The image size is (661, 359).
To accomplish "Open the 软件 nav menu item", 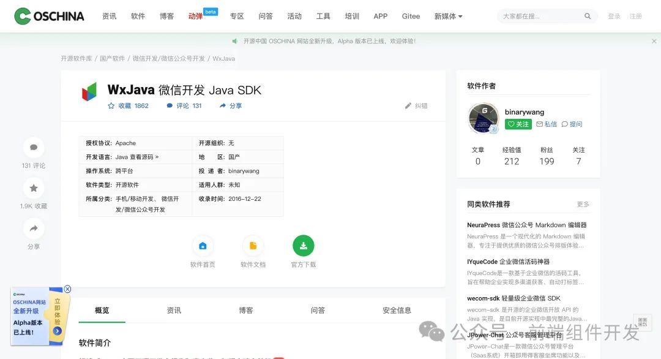I will (x=138, y=16).
